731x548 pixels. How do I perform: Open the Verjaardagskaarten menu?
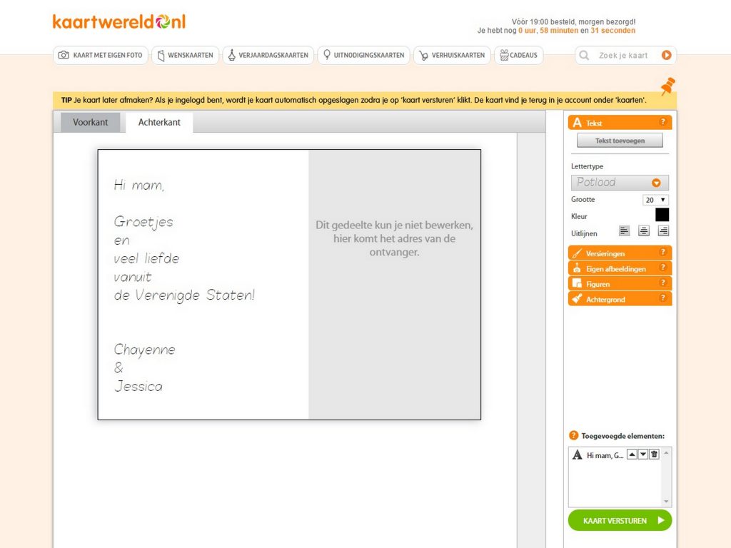[x=268, y=55]
